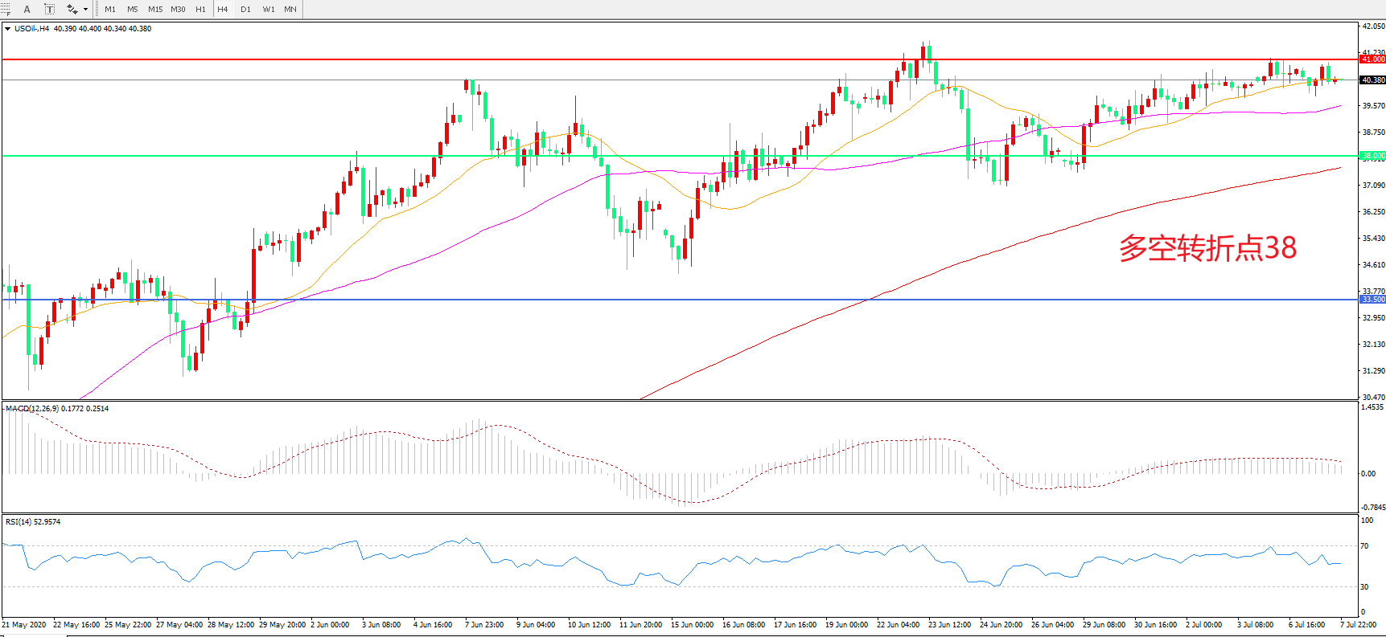Click the red 41.000 price level label

point(1372,59)
